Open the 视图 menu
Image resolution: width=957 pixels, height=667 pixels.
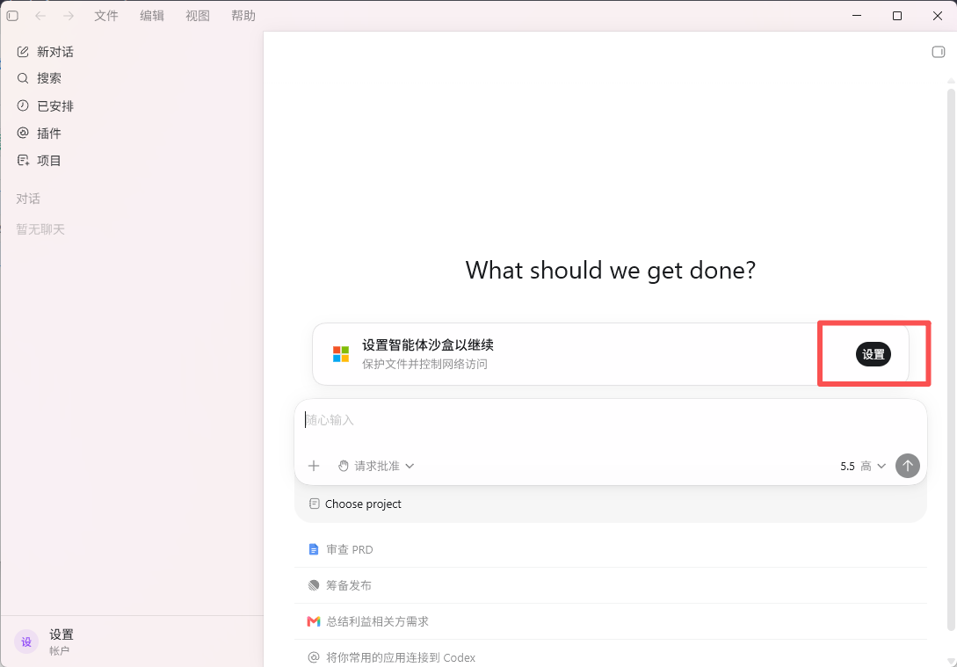click(197, 16)
